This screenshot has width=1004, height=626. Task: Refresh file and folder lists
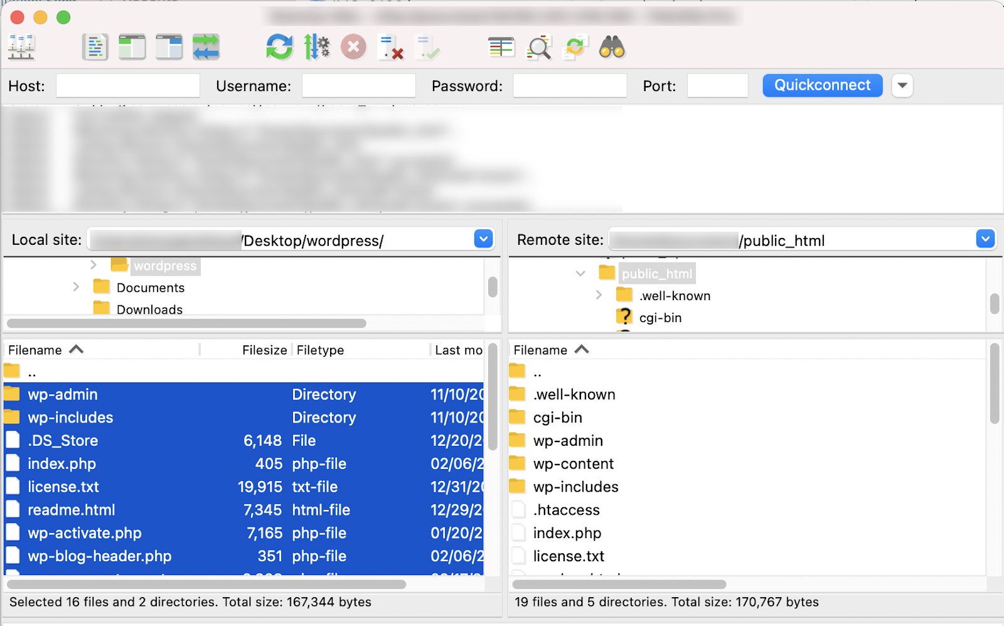(279, 47)
